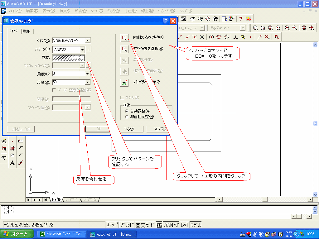Select the Explode dynamite tool
Viewport: 319px width, 239px height.
(x=21, y=163)
